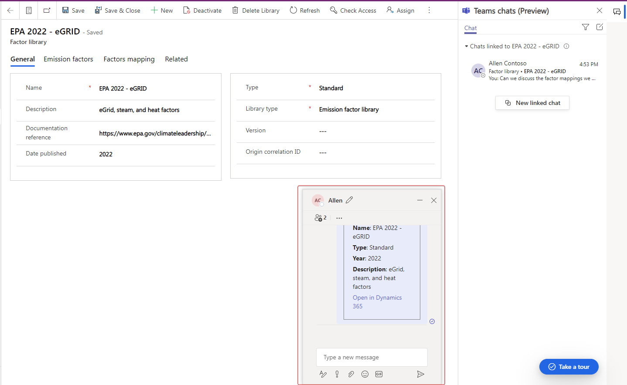Click the New linked chat button
The height and width of the screenshot is (385, 627).
pos(532,103)
